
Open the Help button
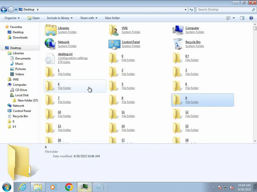(x=251, y=18)
